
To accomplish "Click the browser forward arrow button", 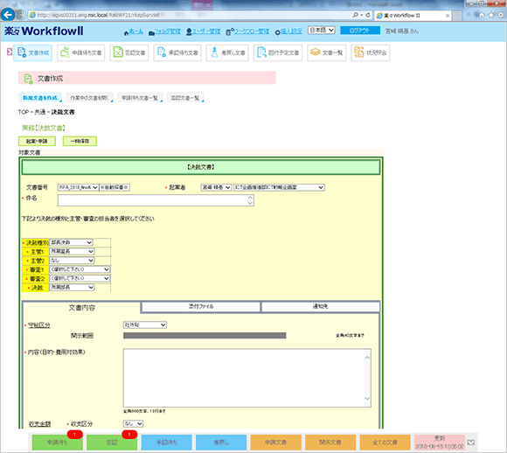I will pyautogui.click(x=21, y=15).
